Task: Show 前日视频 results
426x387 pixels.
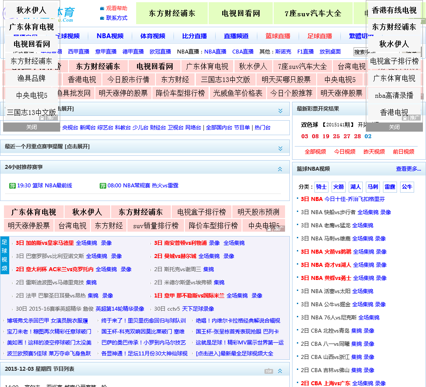Action: click(404, 151)
